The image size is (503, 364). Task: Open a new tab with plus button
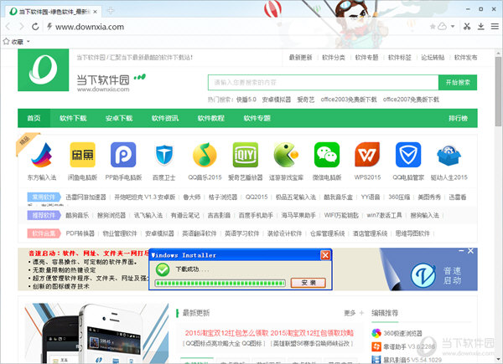click(x=111, y=11)
